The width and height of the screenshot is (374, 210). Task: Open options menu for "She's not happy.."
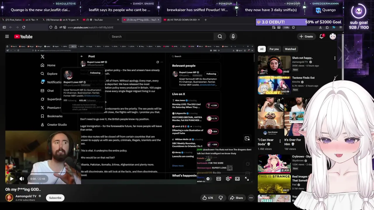[x=335, y=58]
